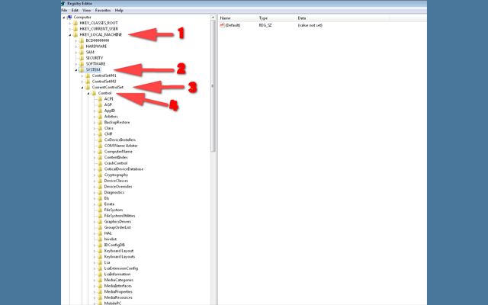Click the Arbiters folder icon
This screenshot has width=488, height=305.
100,117
